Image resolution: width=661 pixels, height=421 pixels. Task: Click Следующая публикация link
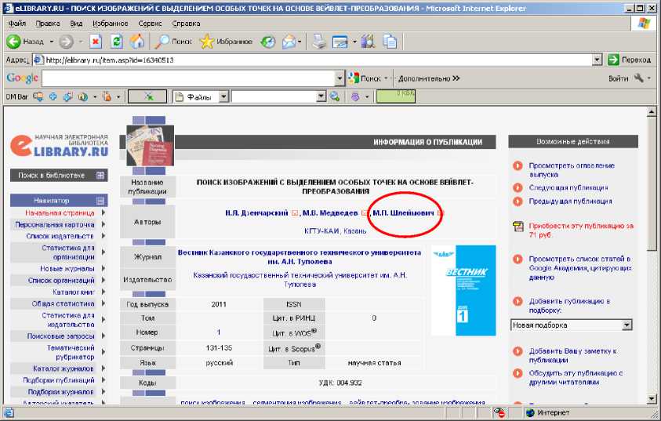click(x=568, y=187)
